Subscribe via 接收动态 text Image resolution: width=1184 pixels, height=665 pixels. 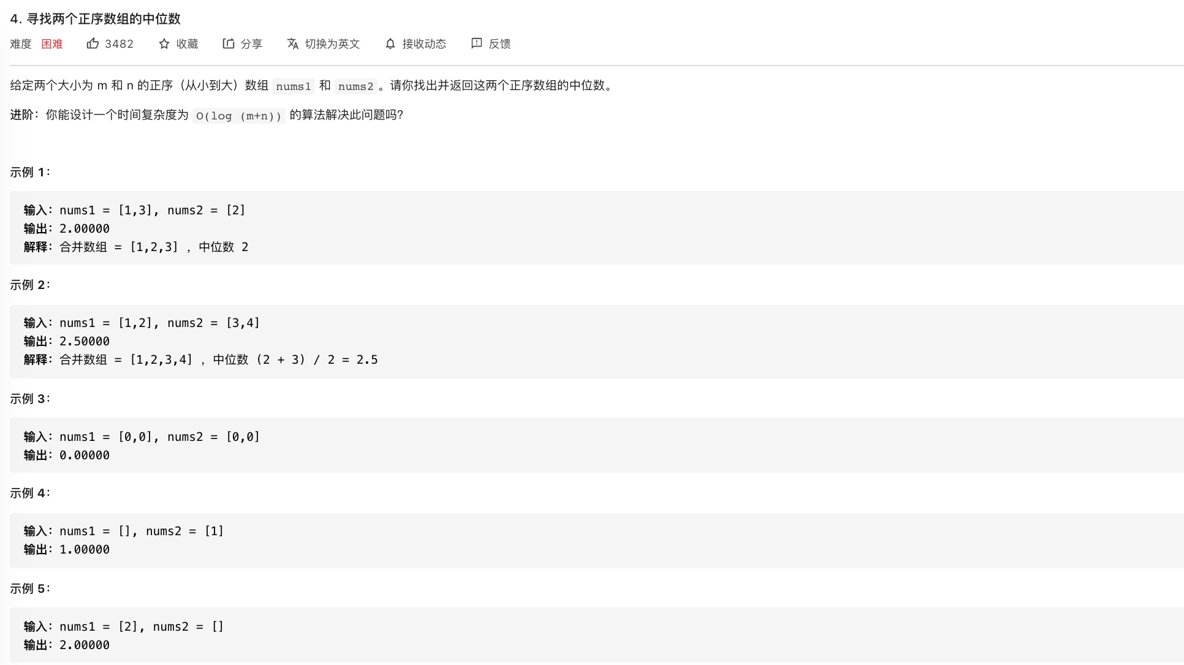tap(424, 44)
